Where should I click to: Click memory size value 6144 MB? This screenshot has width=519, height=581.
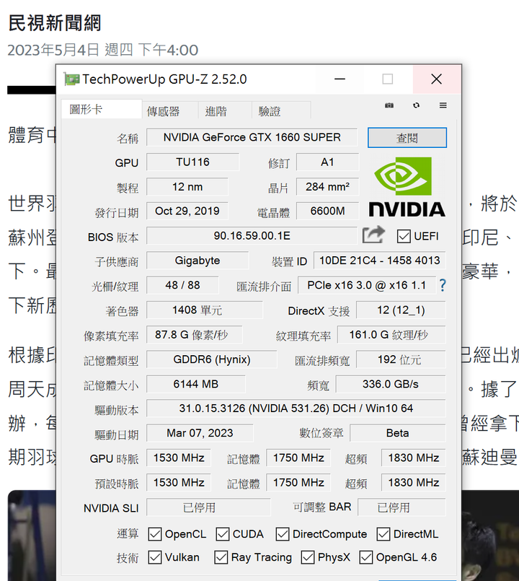[x=196, y=384]
